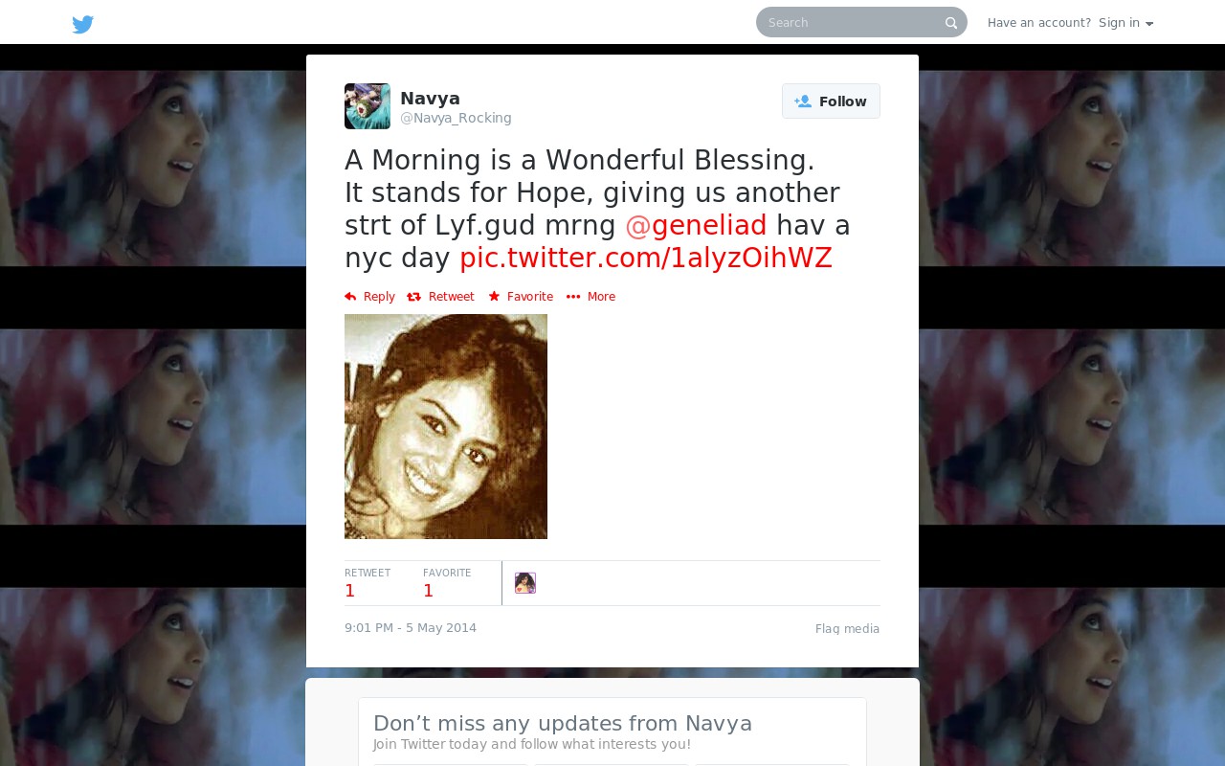Screen dimensions: 1225x766
Task: Click the Retweet arrows icon
Action: (413, 297)
